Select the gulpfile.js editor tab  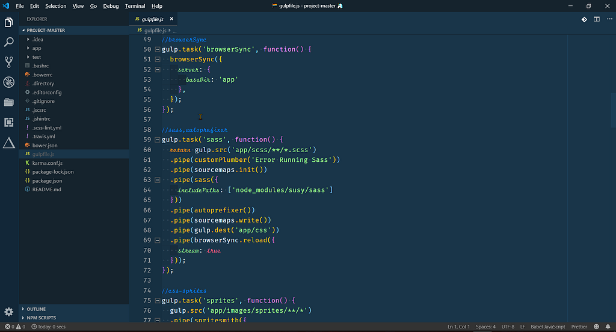click(152, 19)
